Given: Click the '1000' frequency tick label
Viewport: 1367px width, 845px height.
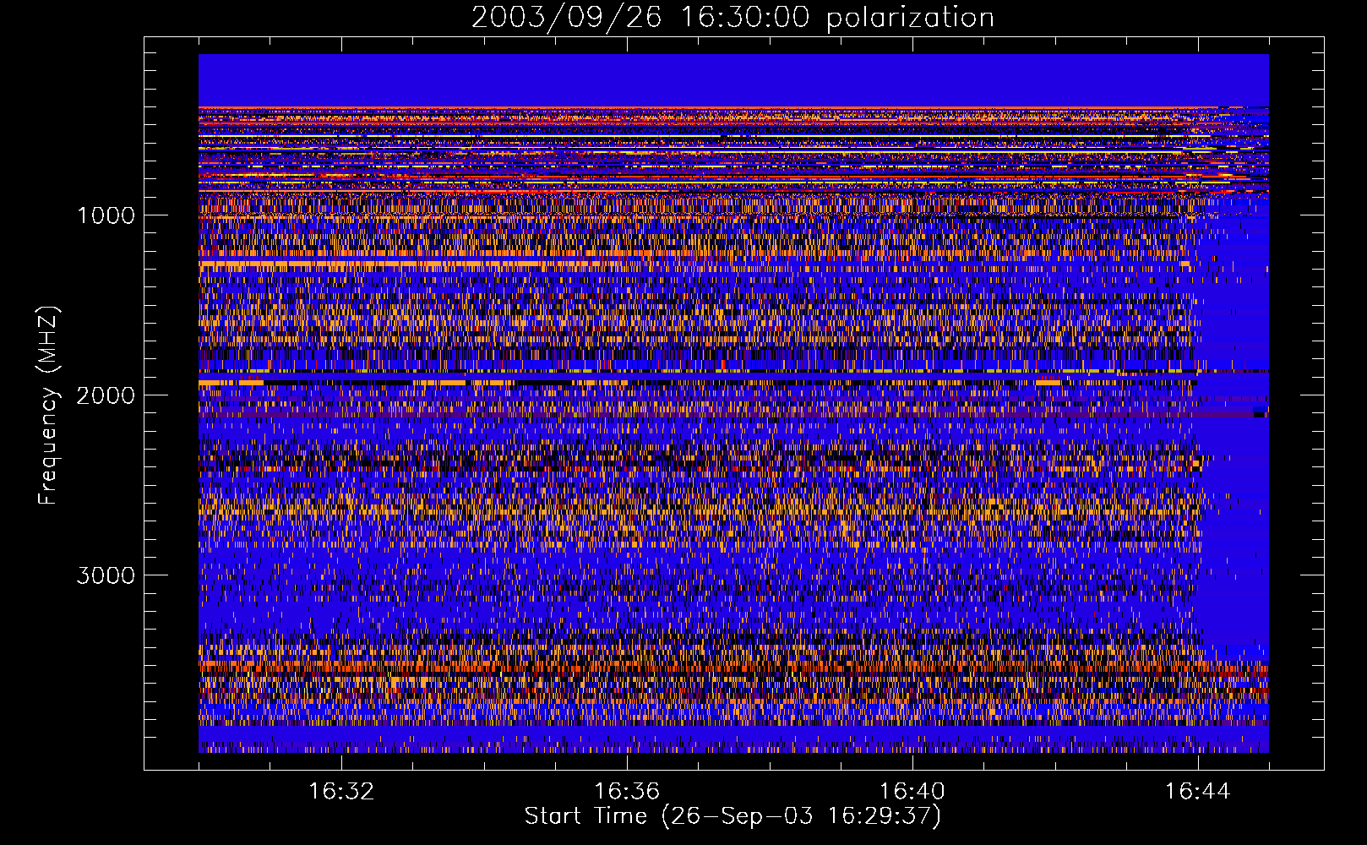Looking at the screenshot, I should [x=106, y=215].
